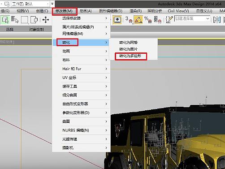The image size is (225, 169).
Task: Open the 图形编辑器(D) menu
Action: tap(111, 11)
